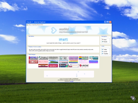Click the address bar URL field
This screenshot has height=103, width=138.
click(70, 25)
